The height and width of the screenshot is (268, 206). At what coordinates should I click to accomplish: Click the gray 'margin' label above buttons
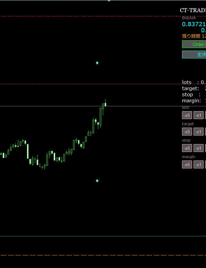coord(188,157)
